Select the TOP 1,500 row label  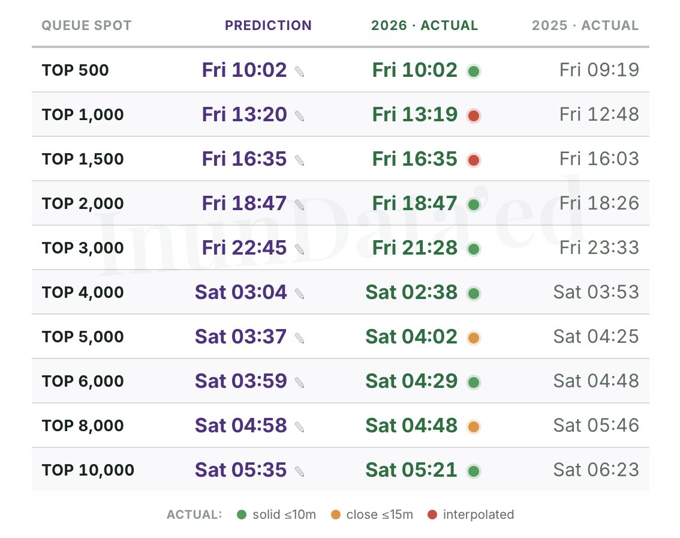point(83,159)
